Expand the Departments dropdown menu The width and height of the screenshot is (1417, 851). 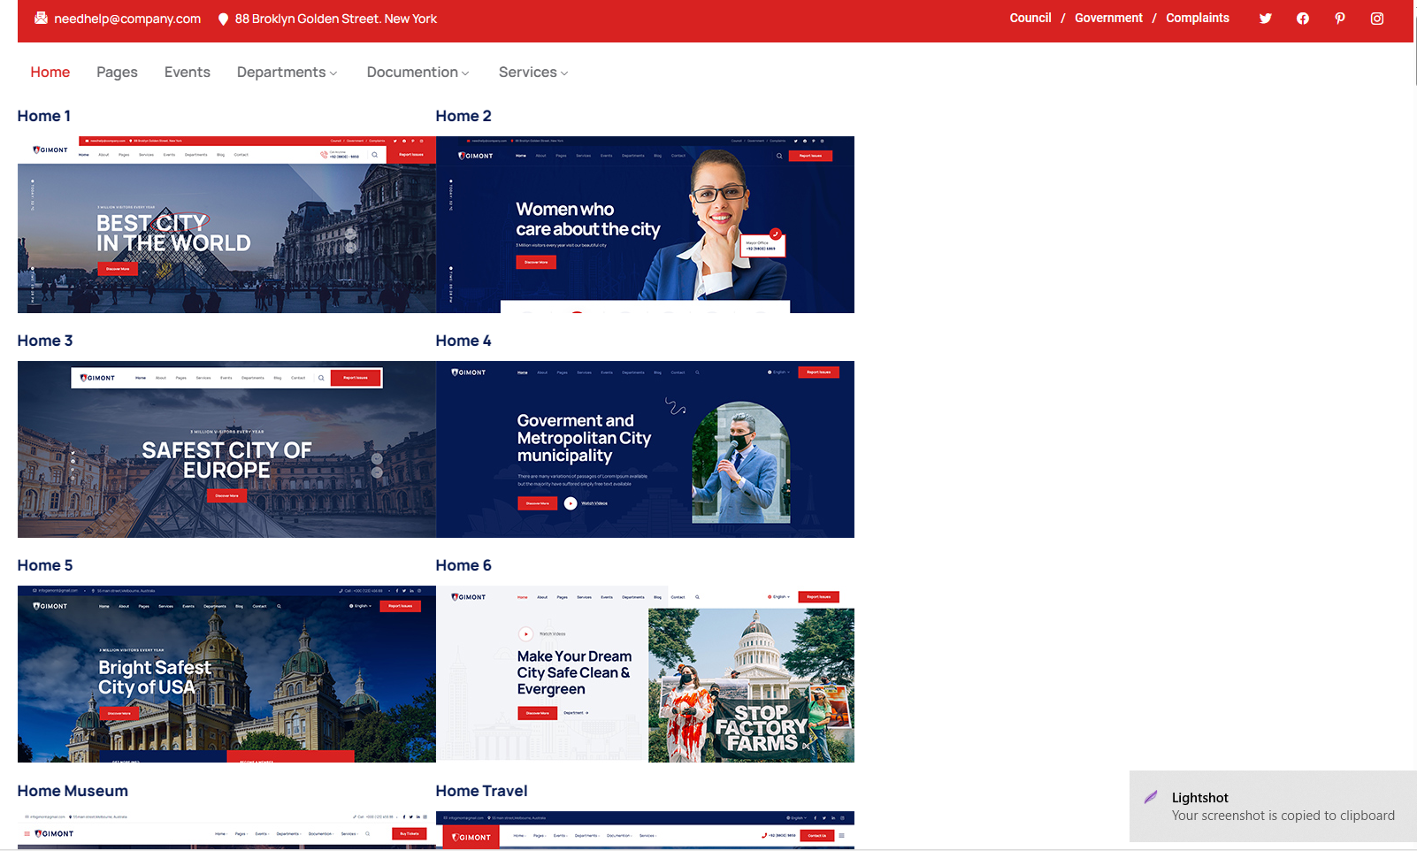287,72
